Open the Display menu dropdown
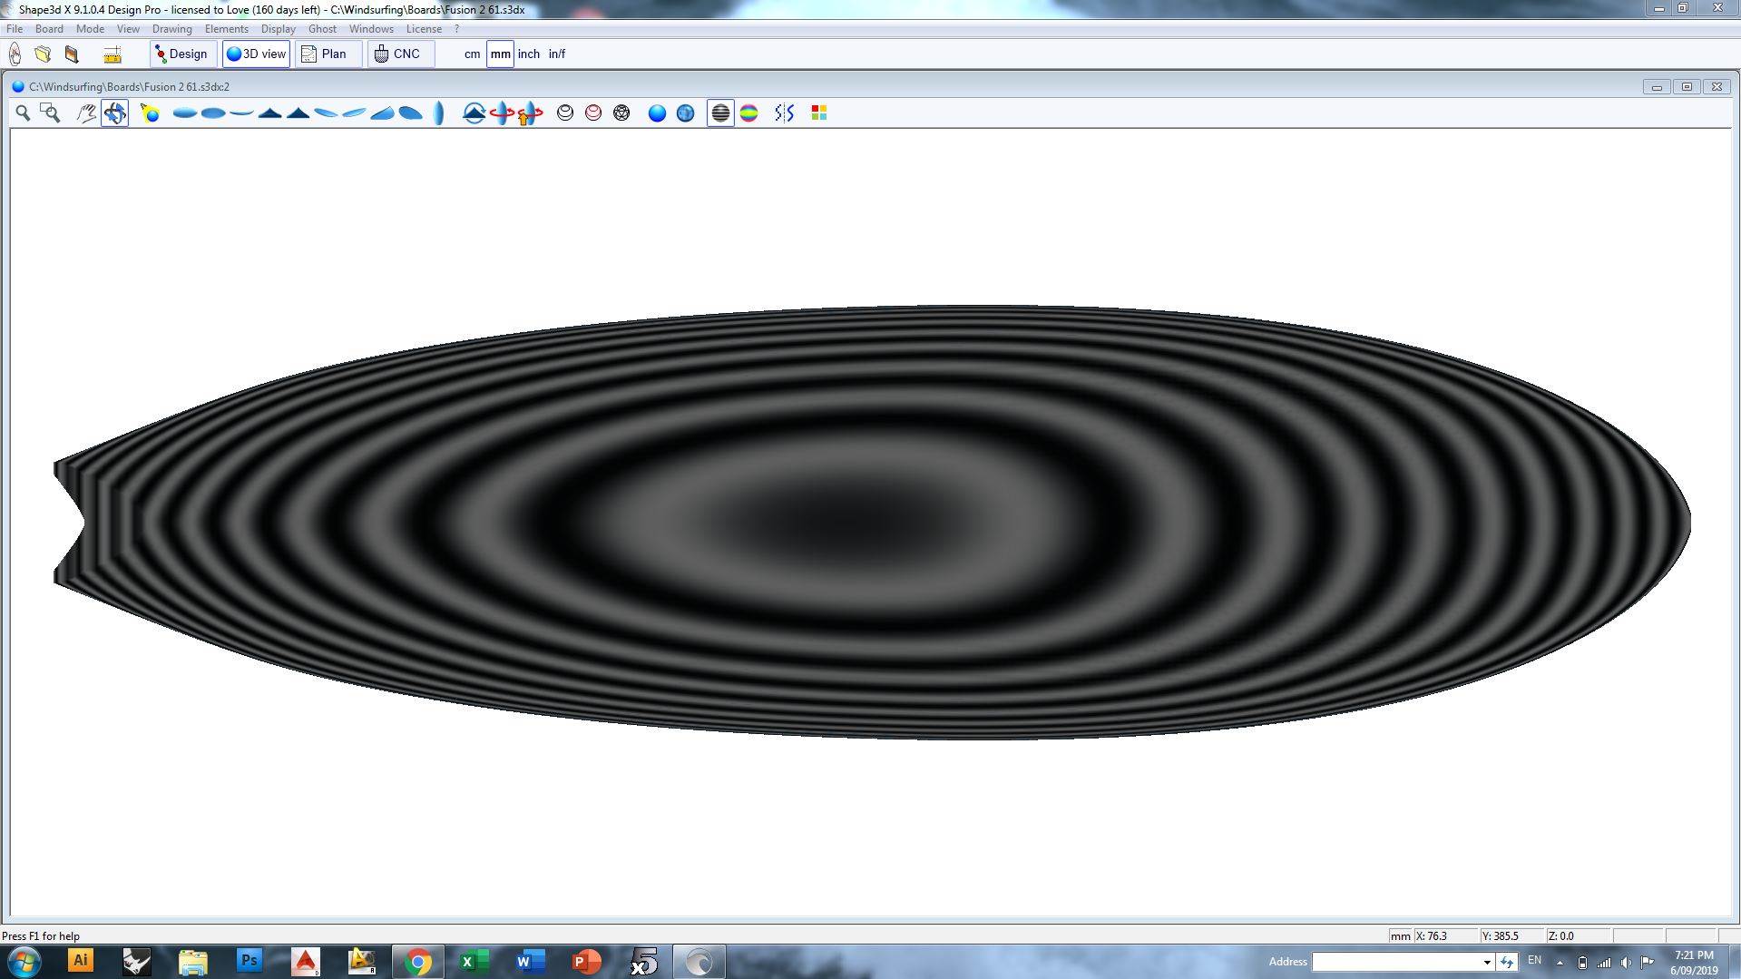 point(278,29)
